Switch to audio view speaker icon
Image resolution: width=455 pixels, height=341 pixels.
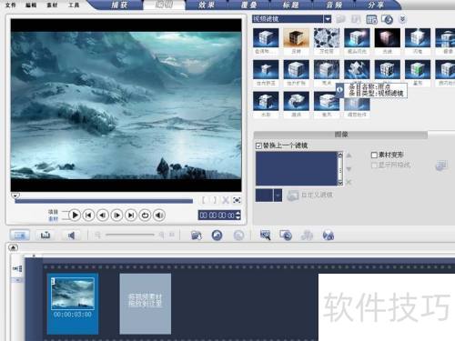click(x=71, y=236)
